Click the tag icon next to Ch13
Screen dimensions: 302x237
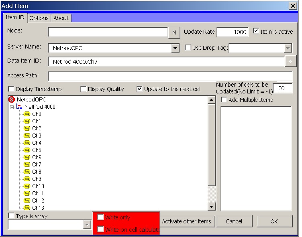(x=27, y=208)
